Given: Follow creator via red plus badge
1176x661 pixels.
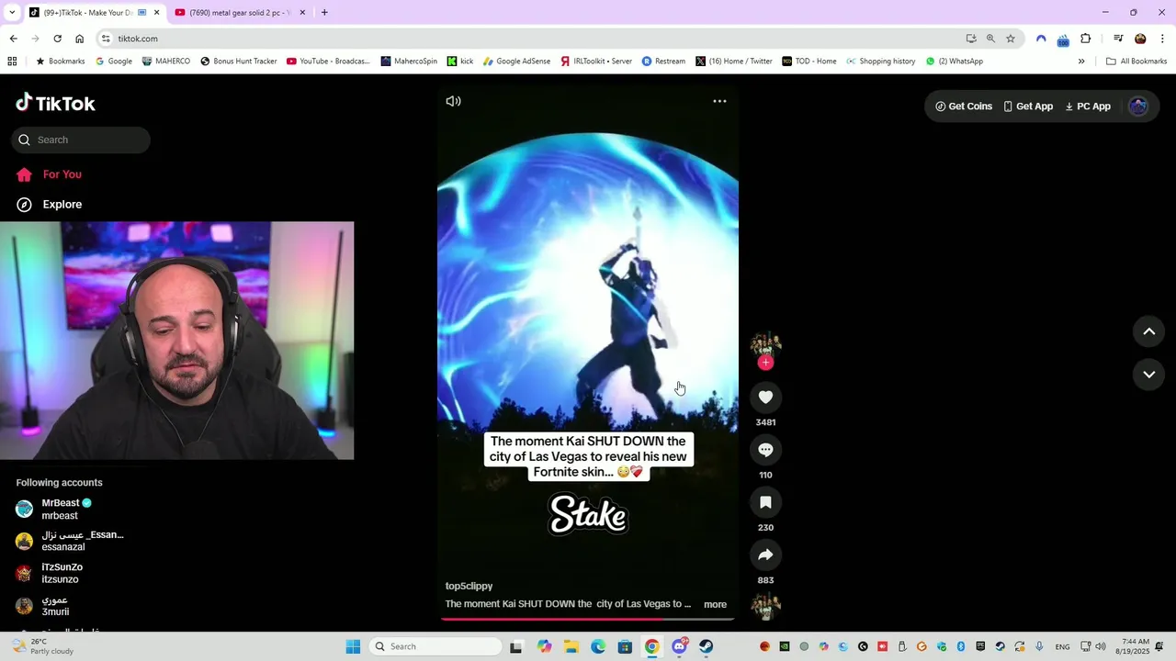Looking at the screenshot, I should pyautogui.click(x=765, y=363).
